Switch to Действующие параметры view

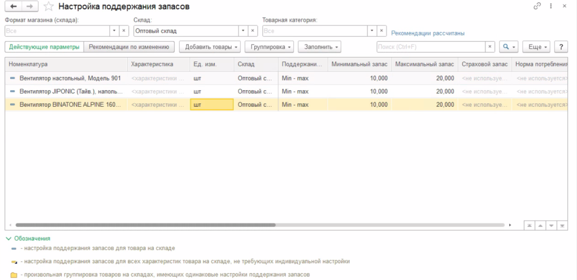coord(44,47)
